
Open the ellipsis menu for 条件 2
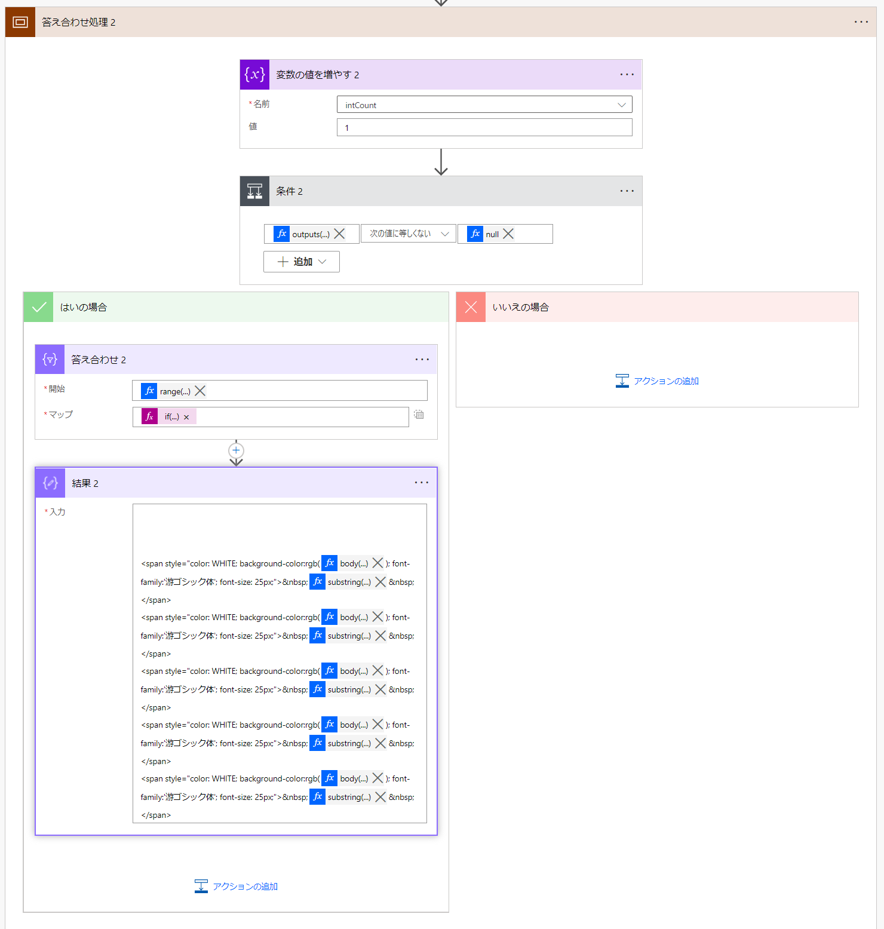pos(627,191)
